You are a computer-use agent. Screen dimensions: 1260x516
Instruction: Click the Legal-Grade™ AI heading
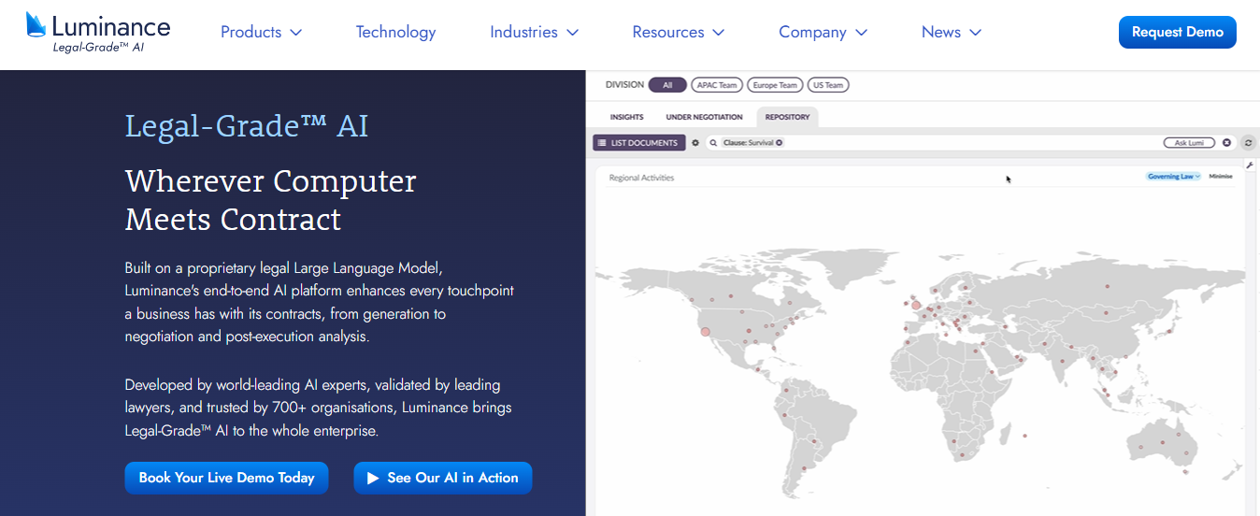click(x=247, y=126)
